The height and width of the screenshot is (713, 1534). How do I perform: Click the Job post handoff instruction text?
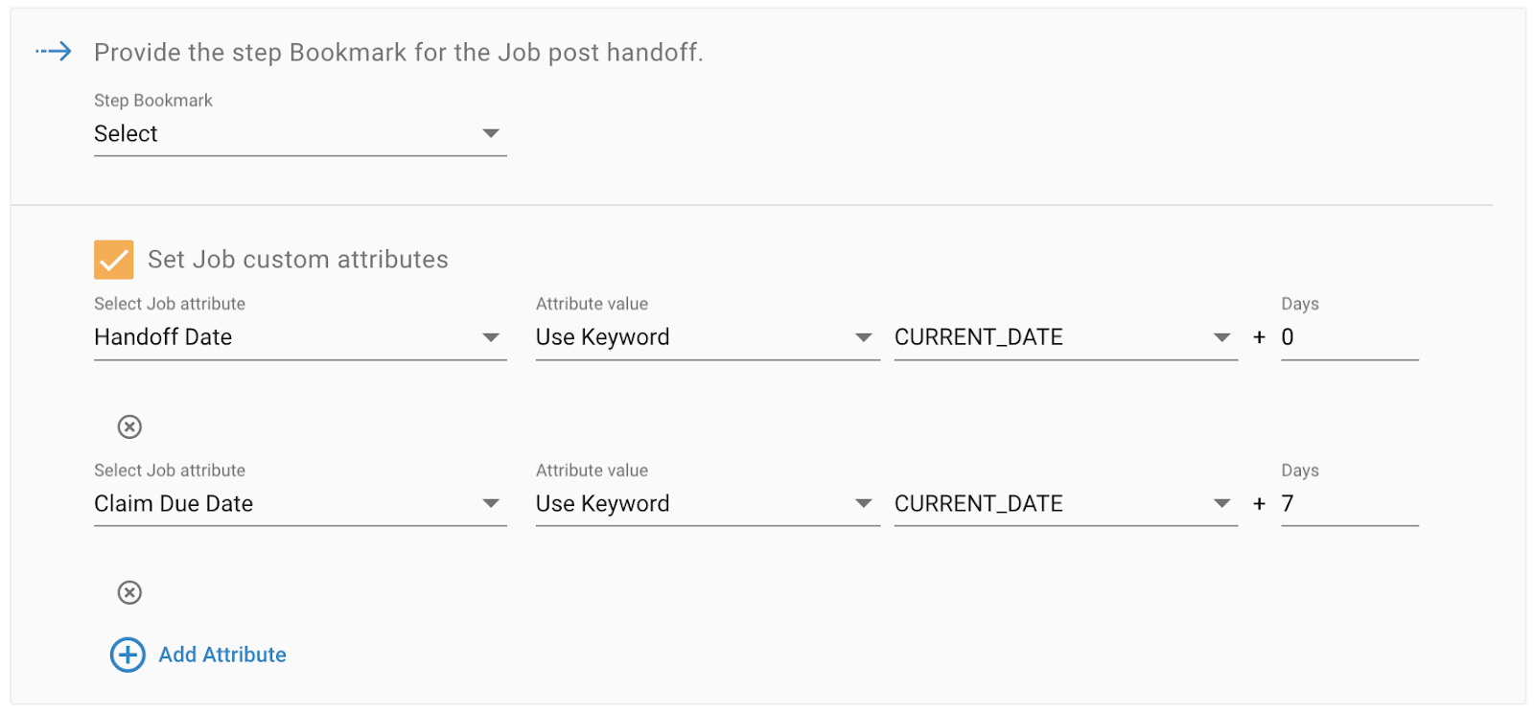click(x=399, y=53)
